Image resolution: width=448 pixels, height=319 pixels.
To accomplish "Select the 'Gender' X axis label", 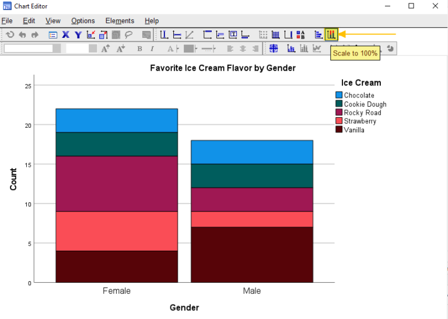I will point(184,307).
